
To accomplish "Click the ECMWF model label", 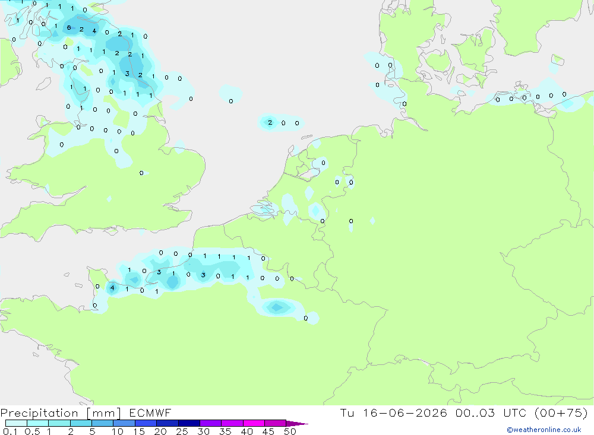I will pyautogui.click(x=150, y=412).
